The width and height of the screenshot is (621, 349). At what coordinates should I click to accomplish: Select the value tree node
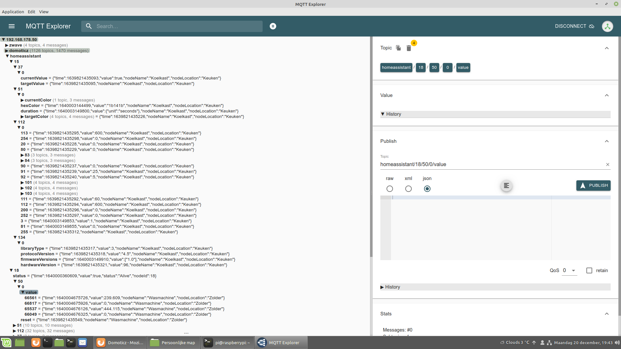click(29, 292)
